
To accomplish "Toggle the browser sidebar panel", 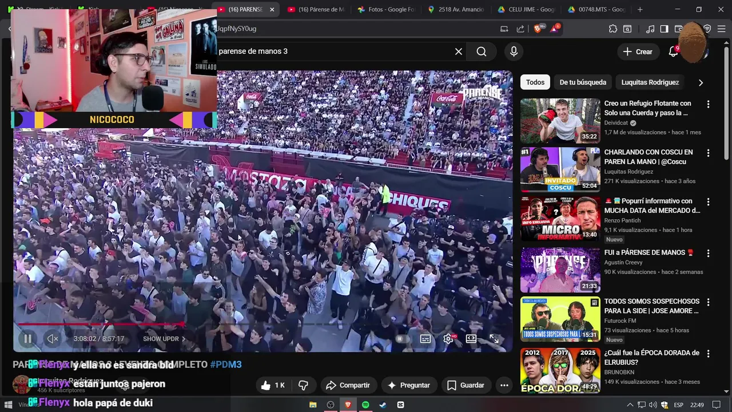I will [x=664, y=29].
